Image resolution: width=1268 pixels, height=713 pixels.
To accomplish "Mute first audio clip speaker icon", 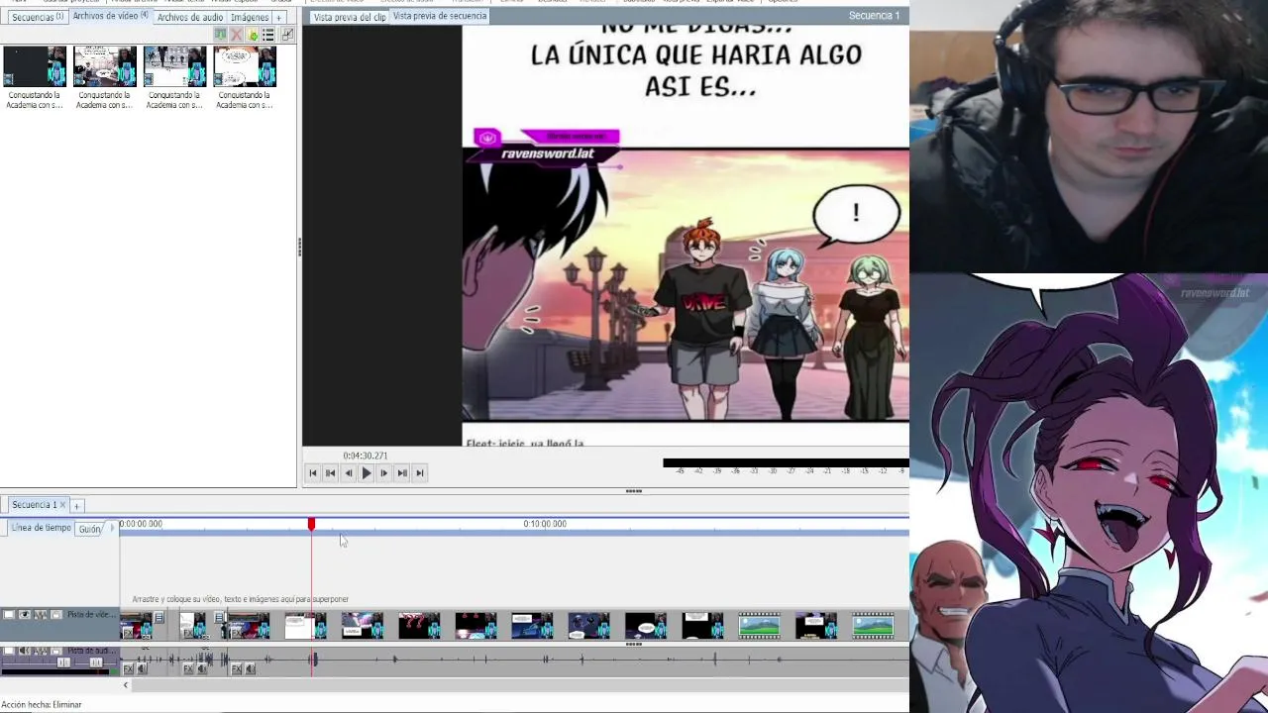I will click(143, 669).
